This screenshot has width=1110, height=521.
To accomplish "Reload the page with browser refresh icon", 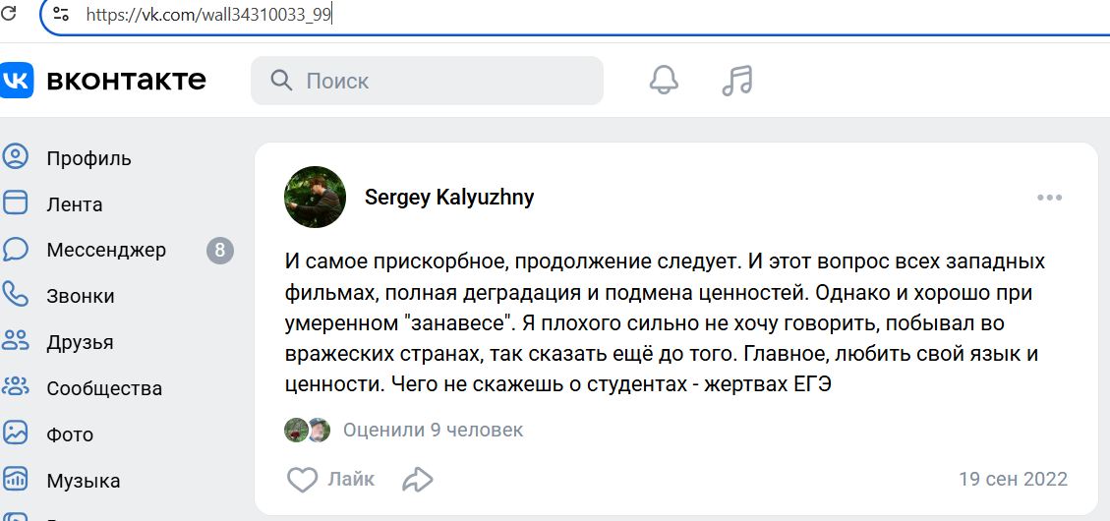I will pos(10,14).
